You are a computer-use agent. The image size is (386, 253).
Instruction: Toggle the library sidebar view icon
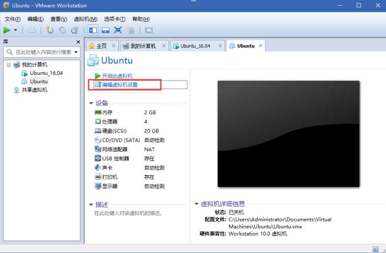pyautogui.click(x=93, y=30)
